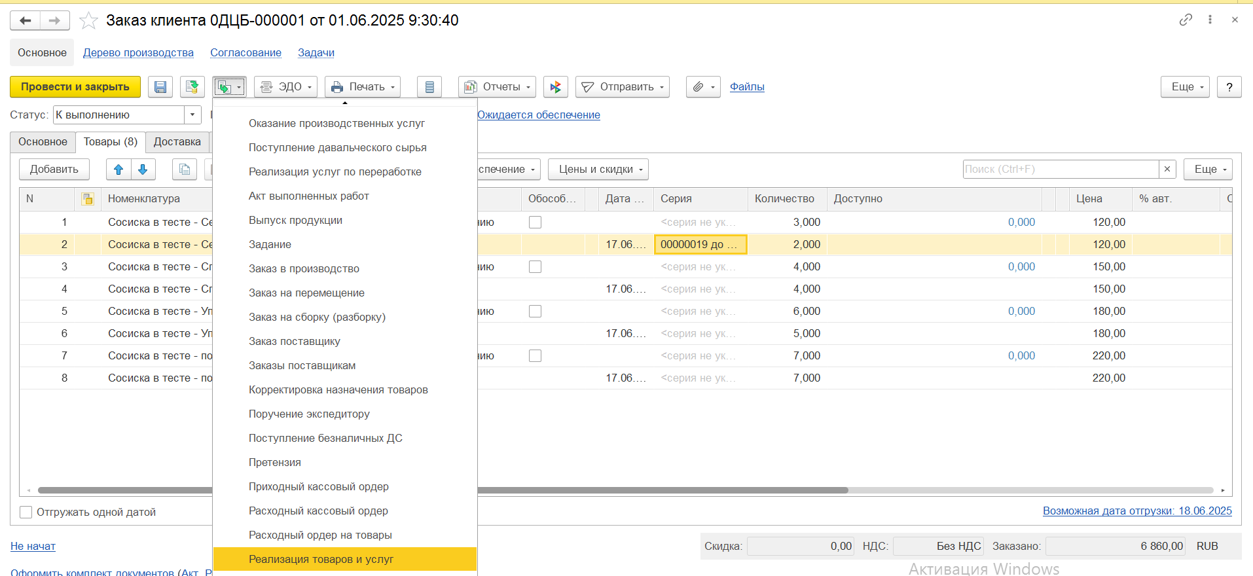Open 'Ожидается обеспечение' link
Viewport: 1253px width, 576px height.
click(x=538, y=115)
